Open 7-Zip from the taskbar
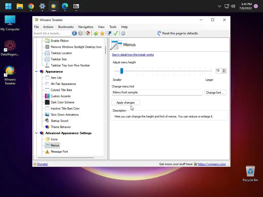 click(76, 6)
